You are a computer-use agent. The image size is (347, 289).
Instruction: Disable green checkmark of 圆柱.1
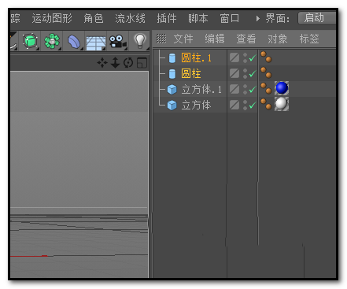point(253,58)
